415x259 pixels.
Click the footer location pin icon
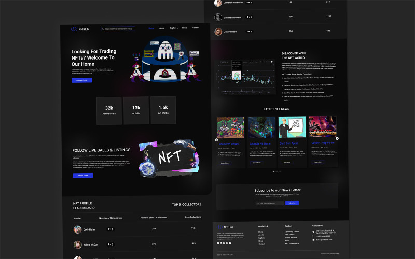click(x=313, y=232)
